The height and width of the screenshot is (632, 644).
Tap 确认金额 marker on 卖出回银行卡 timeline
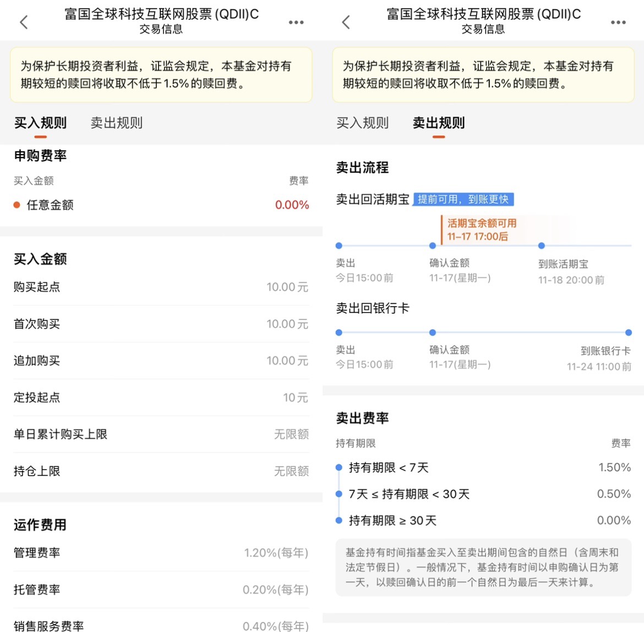433,332
